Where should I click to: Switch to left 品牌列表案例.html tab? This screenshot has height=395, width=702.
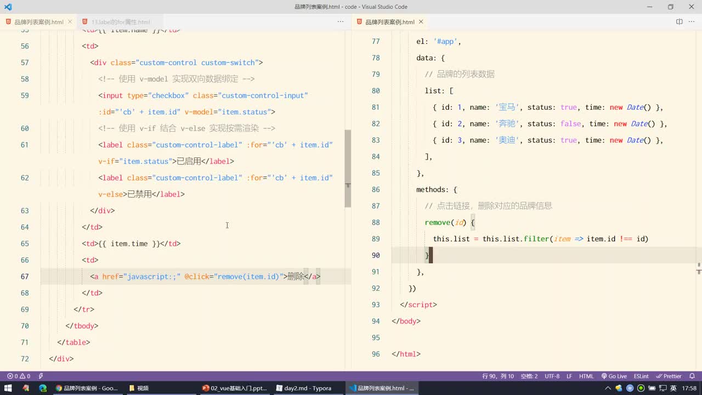38,22
